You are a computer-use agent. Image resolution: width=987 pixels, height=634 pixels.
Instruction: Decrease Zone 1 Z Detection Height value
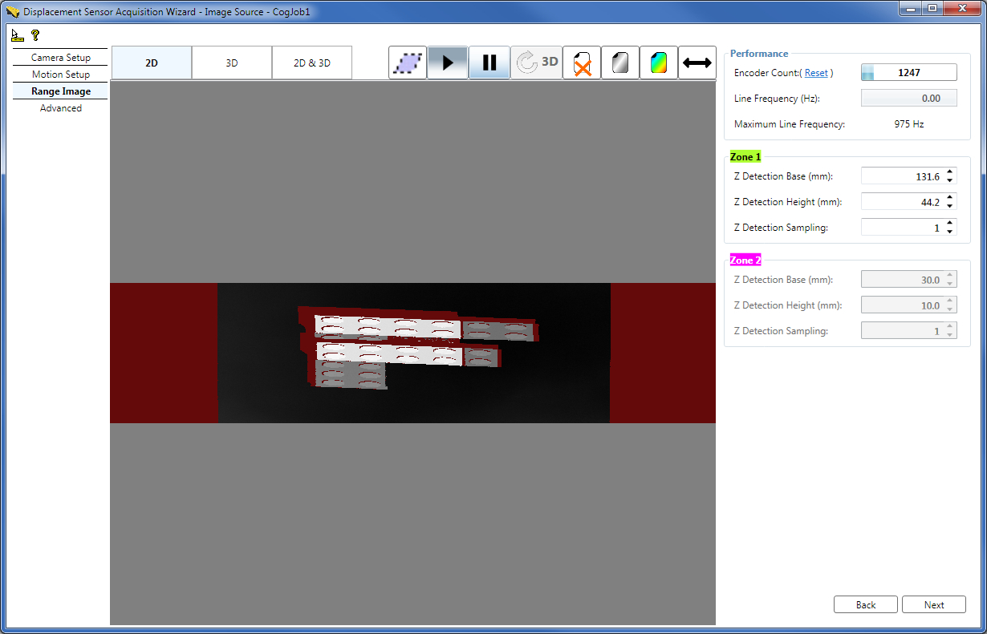pyautogui.click(x=951, y=205)
